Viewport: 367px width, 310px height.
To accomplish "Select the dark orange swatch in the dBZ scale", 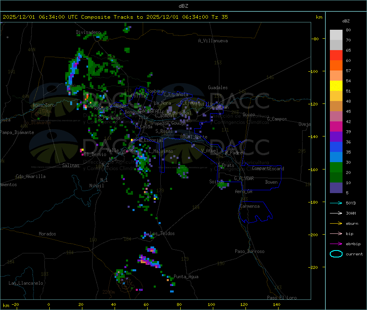I will 336,66.
